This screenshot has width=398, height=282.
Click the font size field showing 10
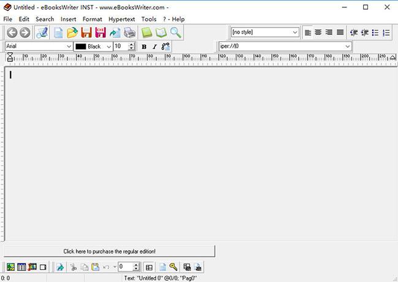(120, 47)
